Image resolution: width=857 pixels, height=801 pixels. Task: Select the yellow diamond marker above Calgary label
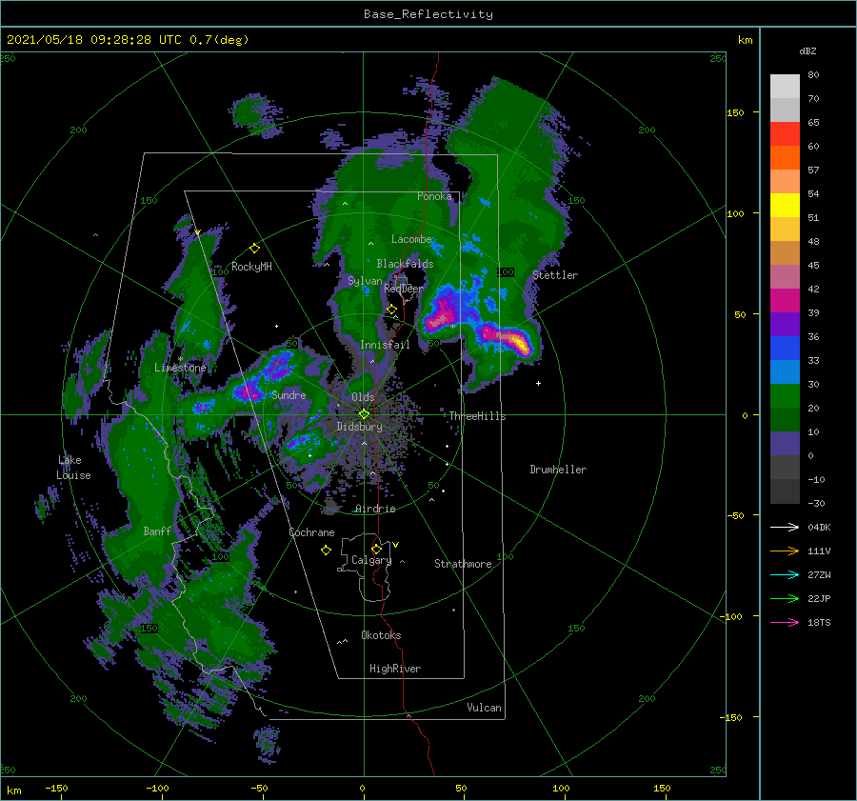tap(376, 549)
